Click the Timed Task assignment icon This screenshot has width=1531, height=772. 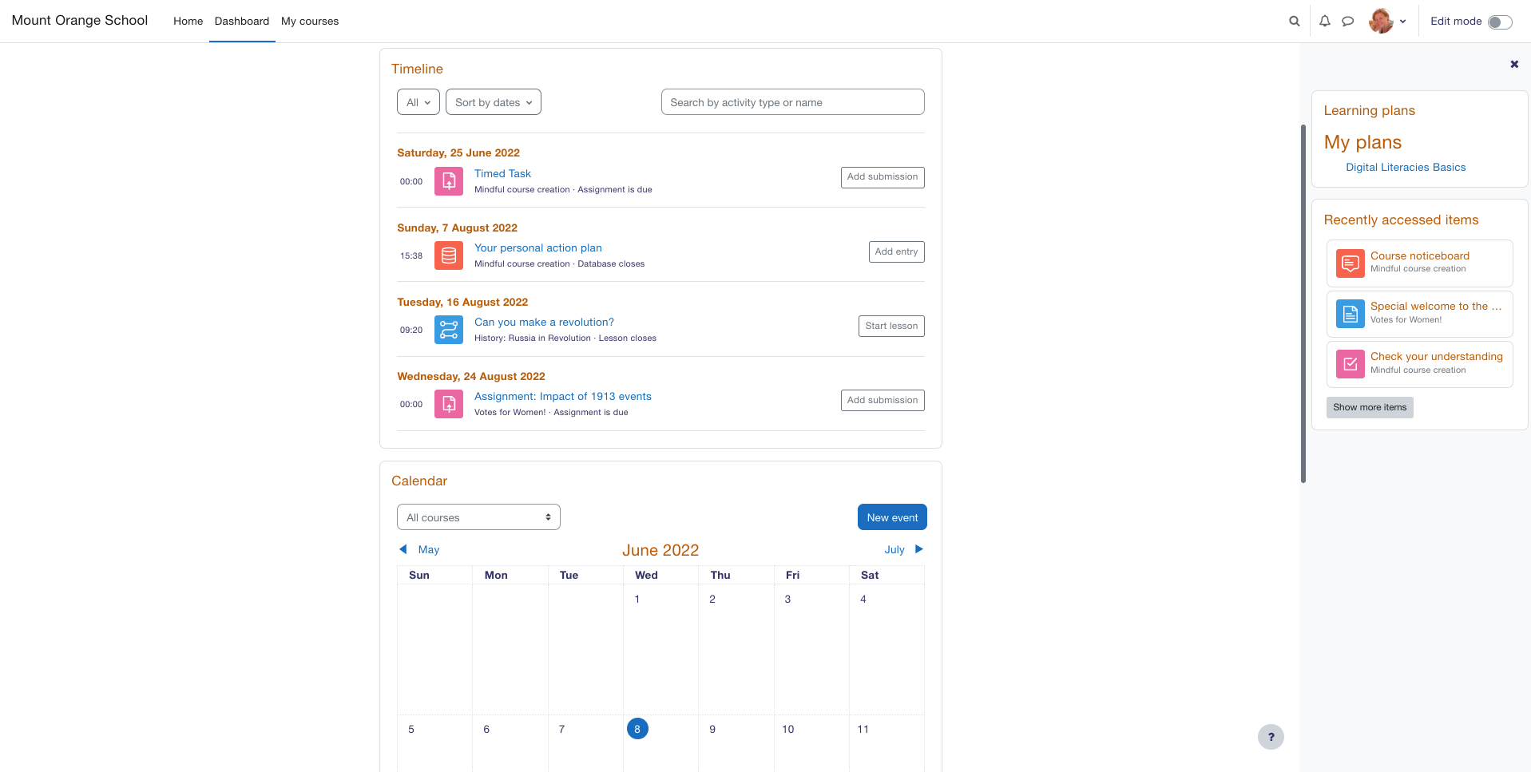tap(449, 181)
